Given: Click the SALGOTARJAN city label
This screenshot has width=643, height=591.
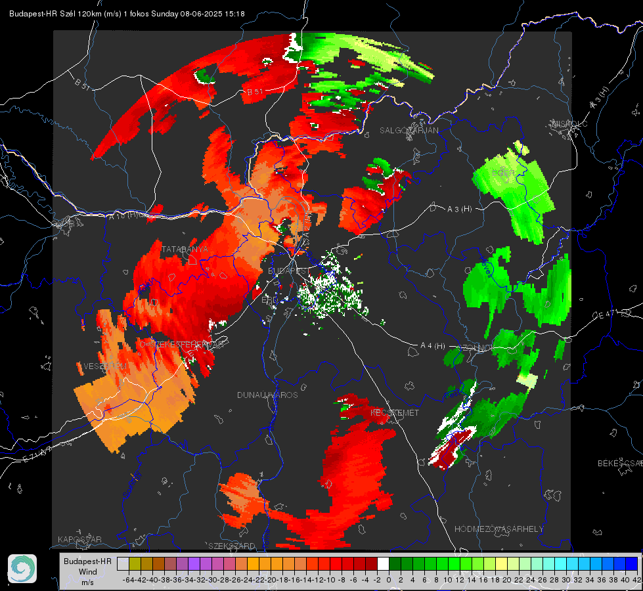Looking at the screenshot, I should [x=409, y=131].
